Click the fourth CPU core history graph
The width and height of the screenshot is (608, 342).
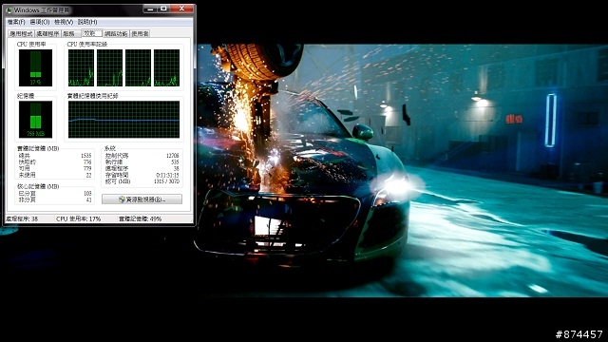(x=167, y=67)
